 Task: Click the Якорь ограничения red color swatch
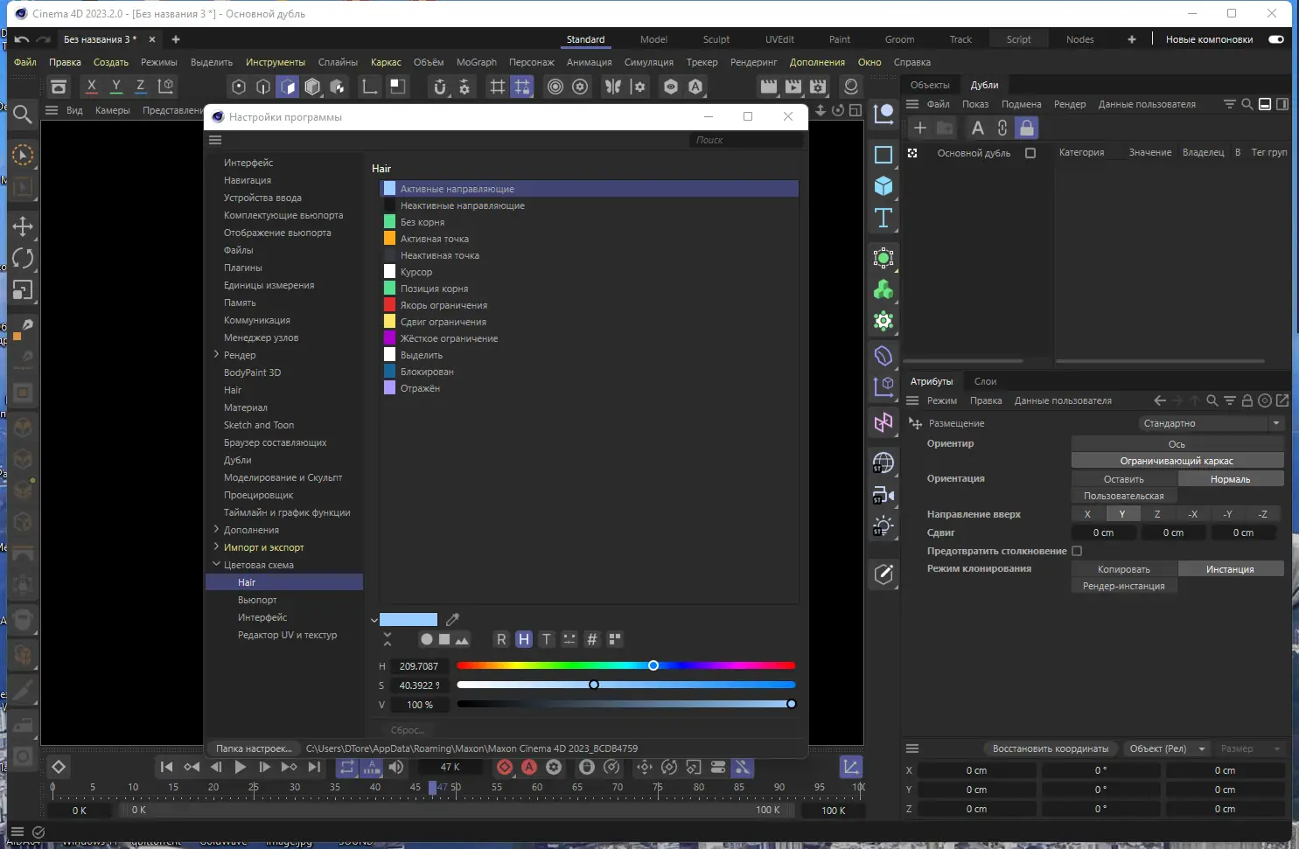(x=390, y=305)
